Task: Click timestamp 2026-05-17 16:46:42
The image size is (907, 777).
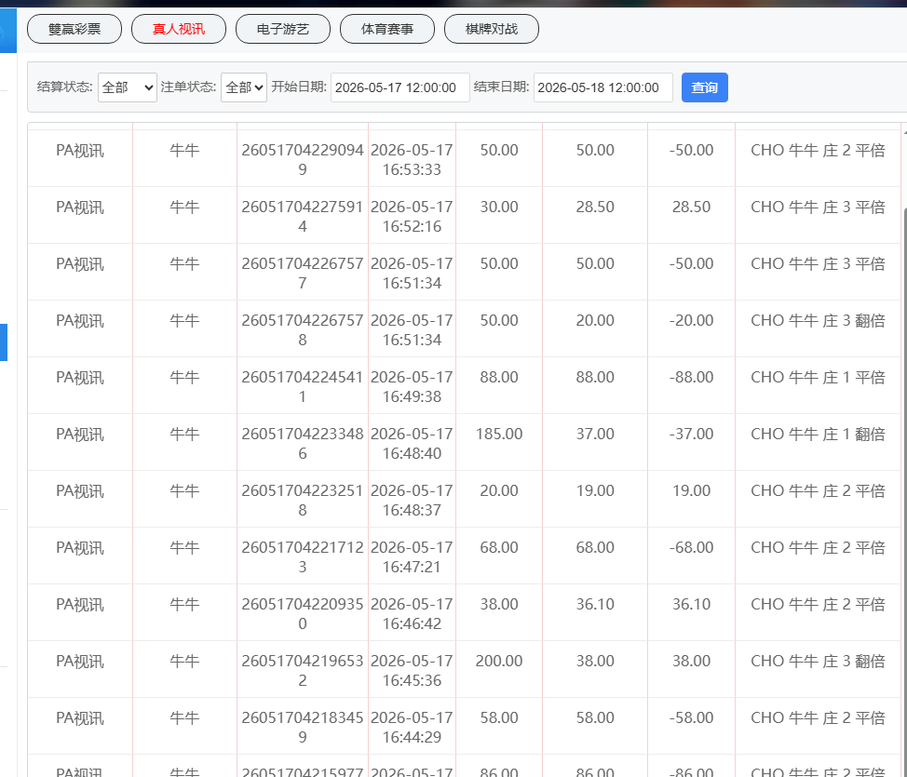Action: 412,613
